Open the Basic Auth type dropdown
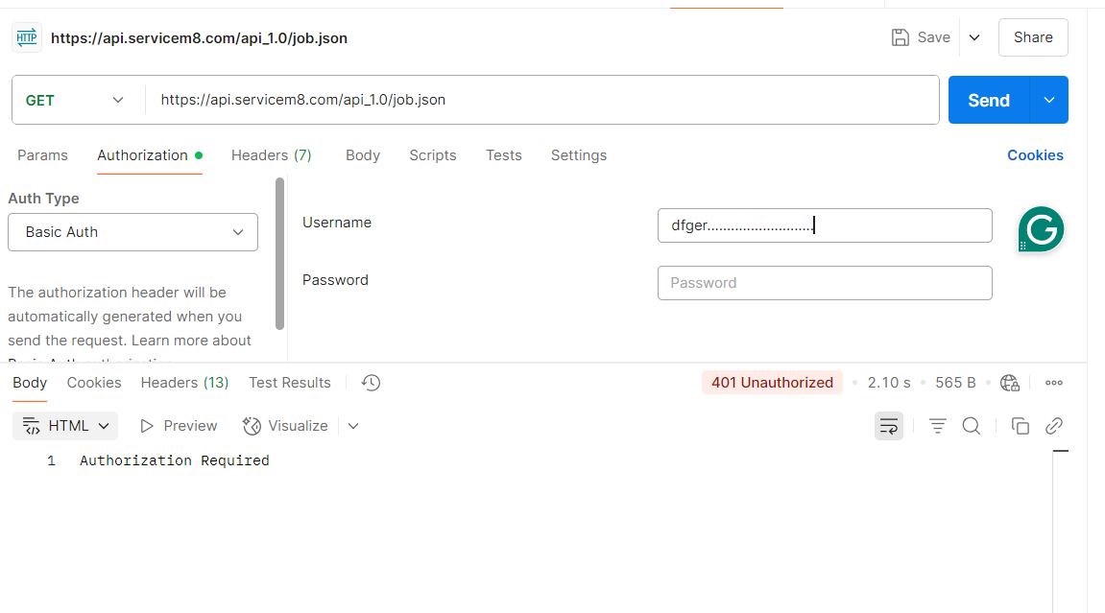The width and height of the screenshot is (1105, 613). [133, 232]
